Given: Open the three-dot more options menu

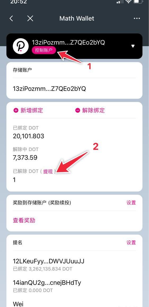Looking at the screenshot, I should point(137,18).
